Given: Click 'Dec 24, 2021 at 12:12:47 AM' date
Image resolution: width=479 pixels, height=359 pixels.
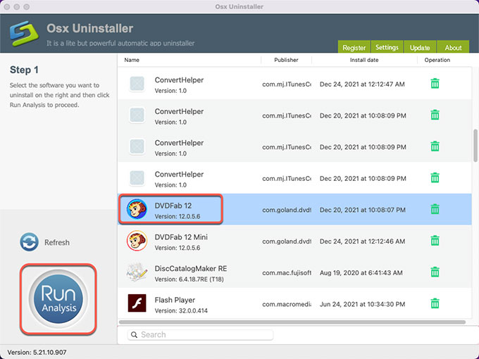Looking at the screenshot, I should pyautogui.click(x=362, y=84).
